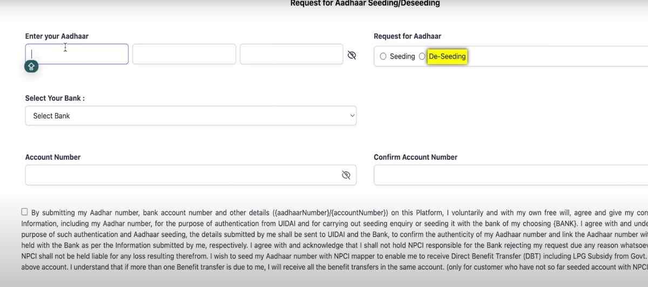648x287 pixels.
Task: Click the Aadhaar Seeding/Deseeding page heading
Action: point(365,3)
